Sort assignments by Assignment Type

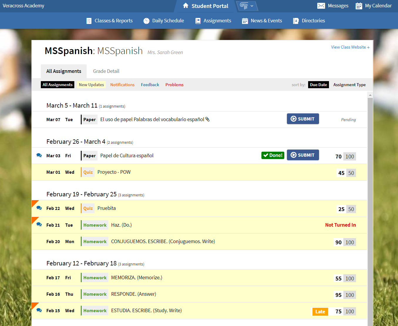point(350,84)
